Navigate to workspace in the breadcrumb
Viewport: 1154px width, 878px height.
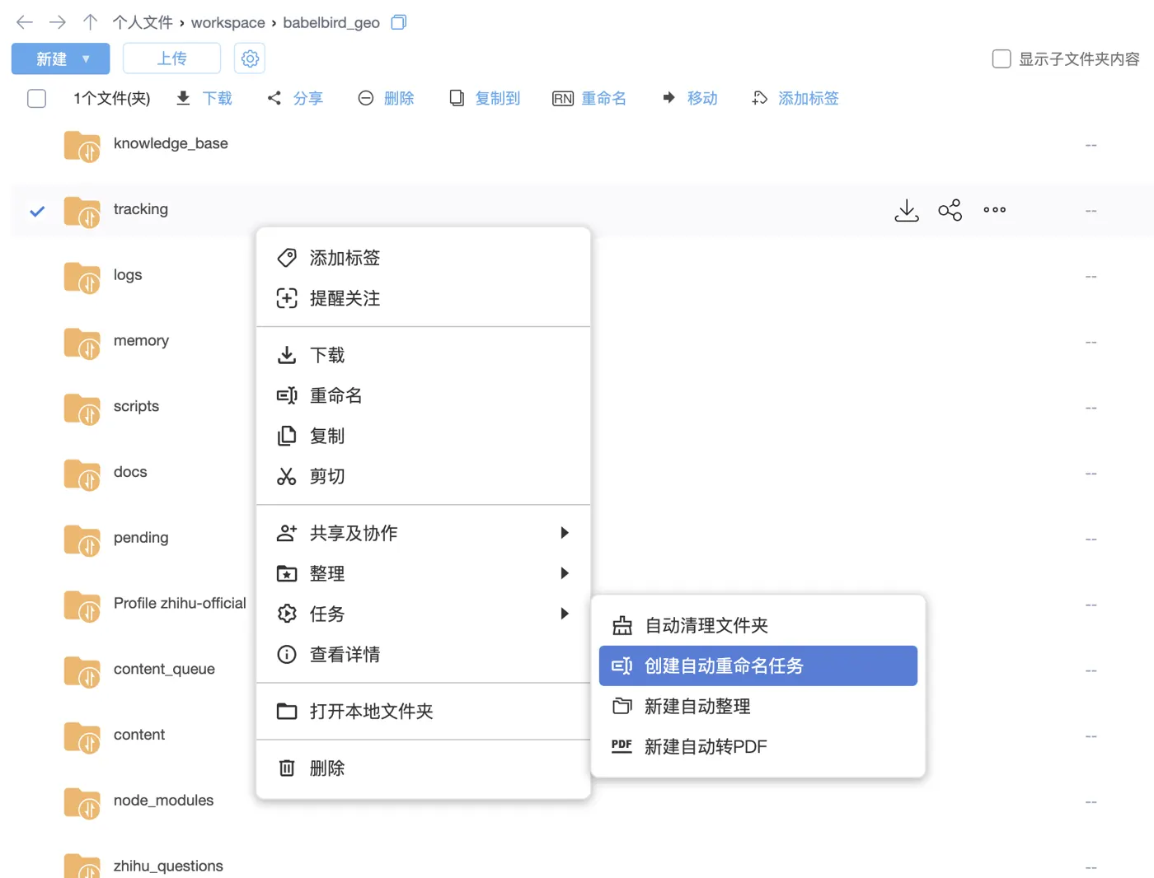click(228, 23)
